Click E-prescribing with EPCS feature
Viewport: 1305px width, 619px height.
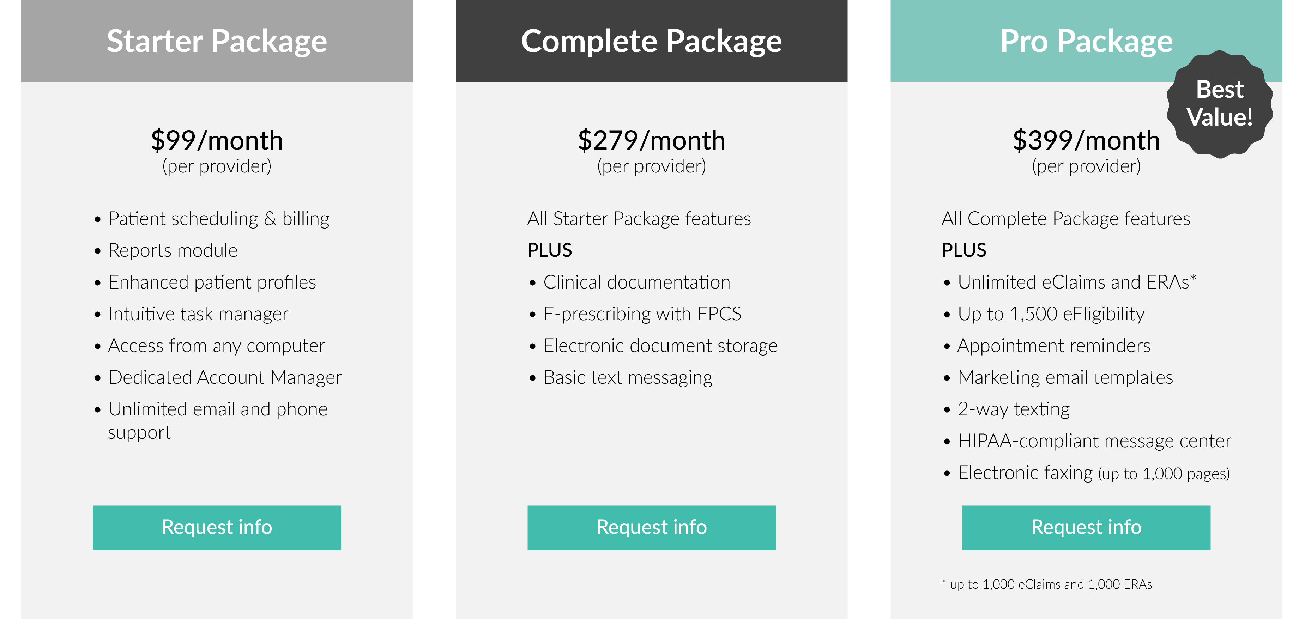[x=642, y=314]
